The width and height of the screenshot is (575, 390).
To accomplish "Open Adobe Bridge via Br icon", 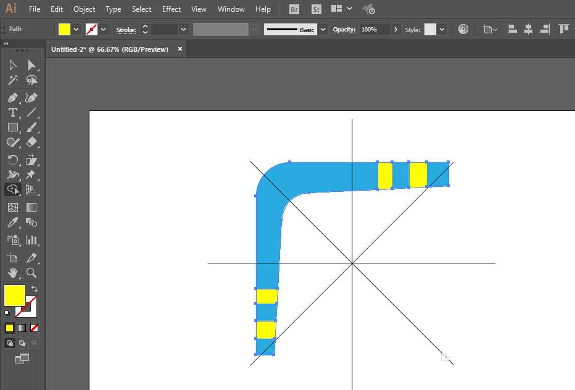I will coord(295,9).
